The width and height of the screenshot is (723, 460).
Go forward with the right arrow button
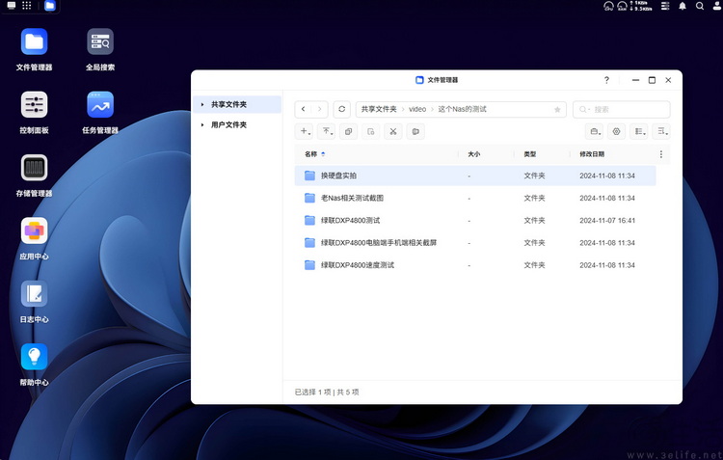tap(319, 109)
